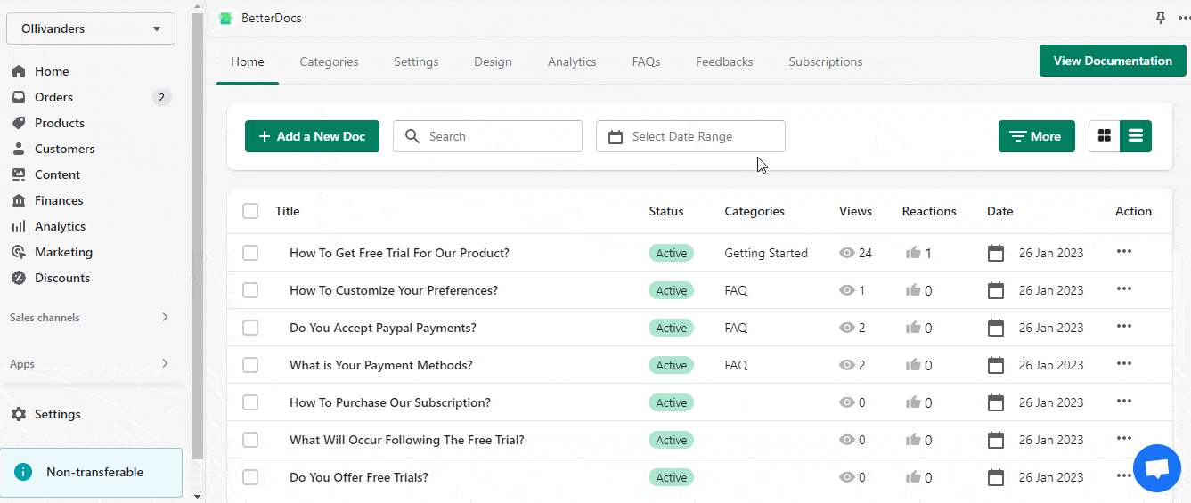
Task: Click the Marketing target icon
Action: tap(19, 252)
